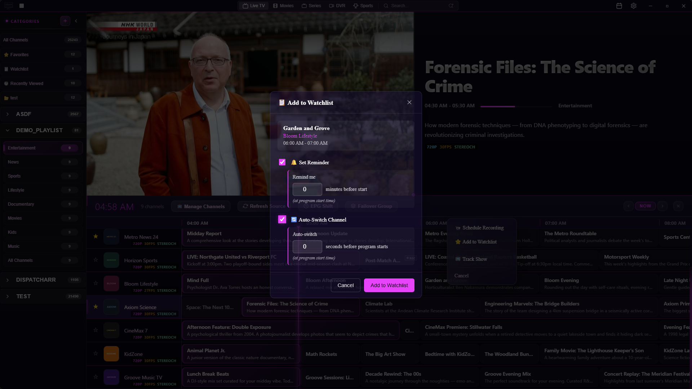The height and width of the screenshot is (389, 692).
Task: Uncheck the Set Reminder checkbox
Action: [282, 162]
